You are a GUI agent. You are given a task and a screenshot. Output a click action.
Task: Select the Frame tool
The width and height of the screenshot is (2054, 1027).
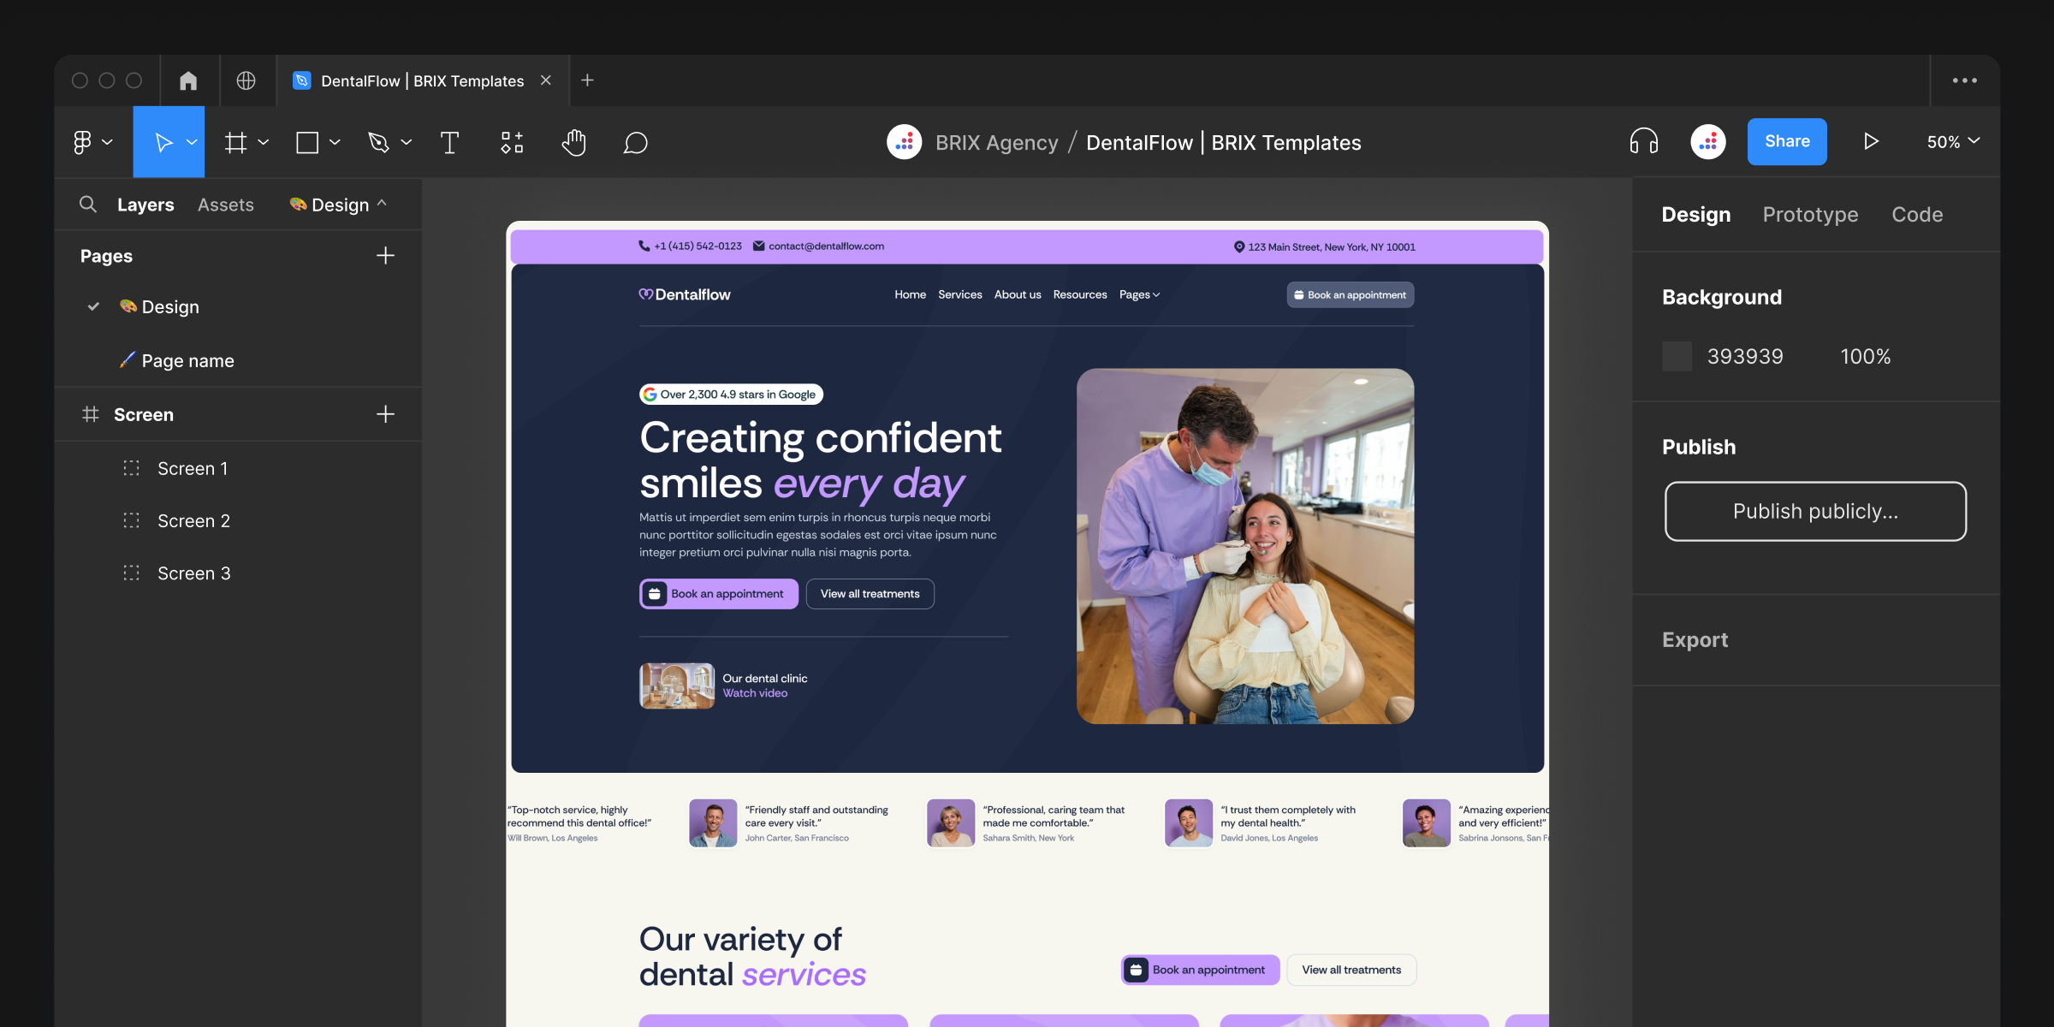pyautogui.click(x=235, y=142)
